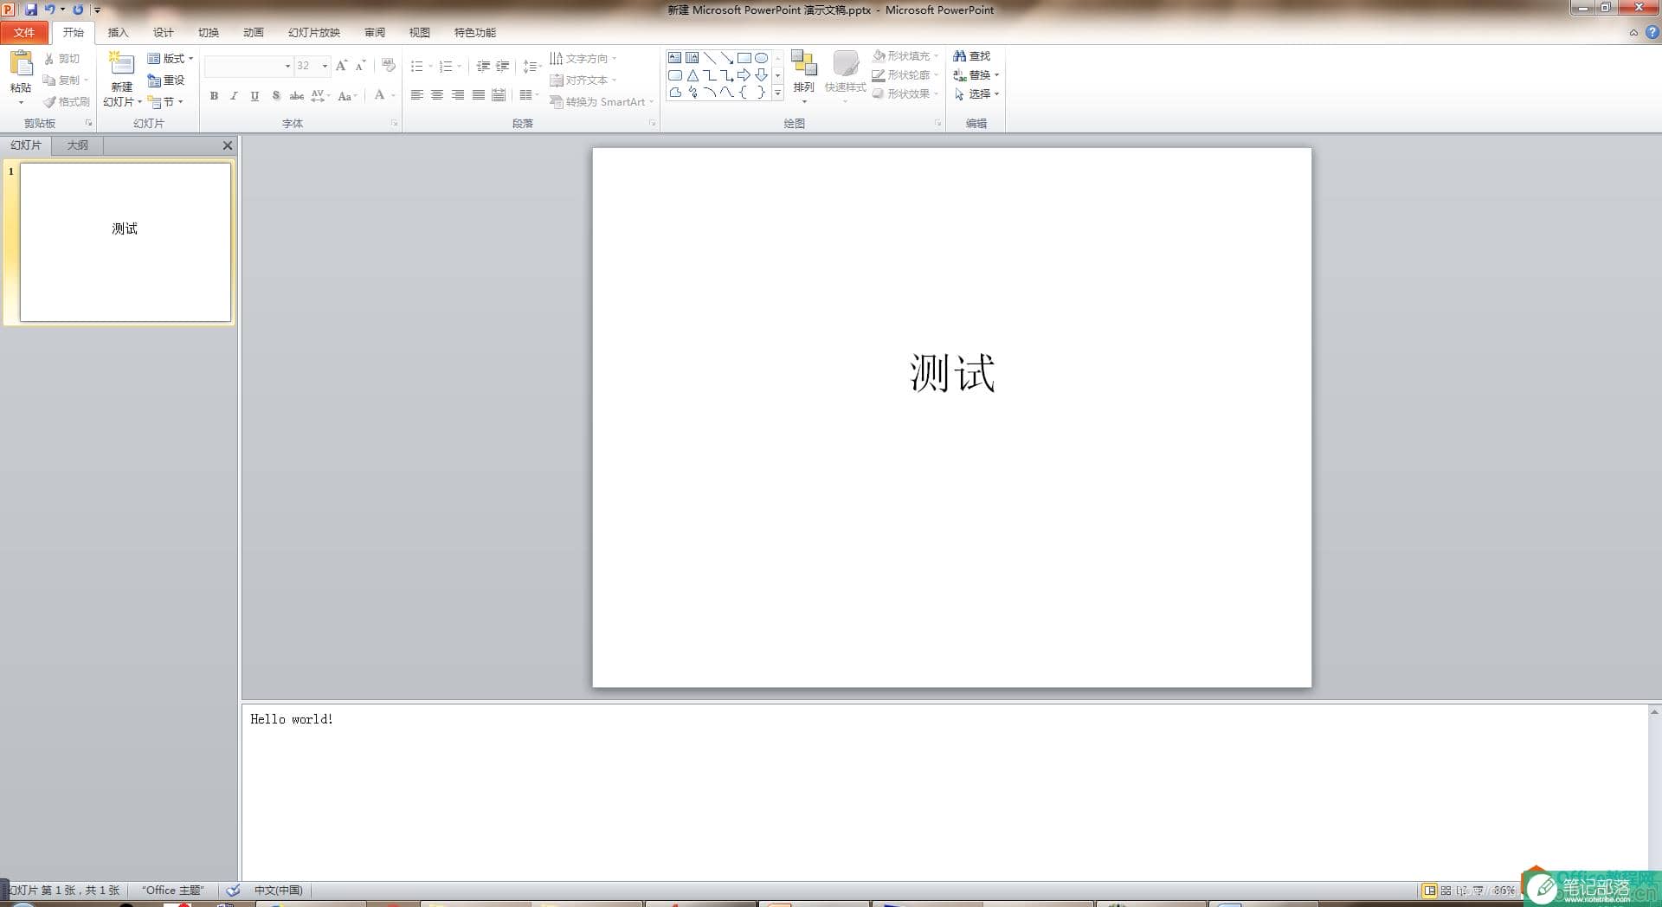Click the spell check icon in status bar

coord(234,890)
